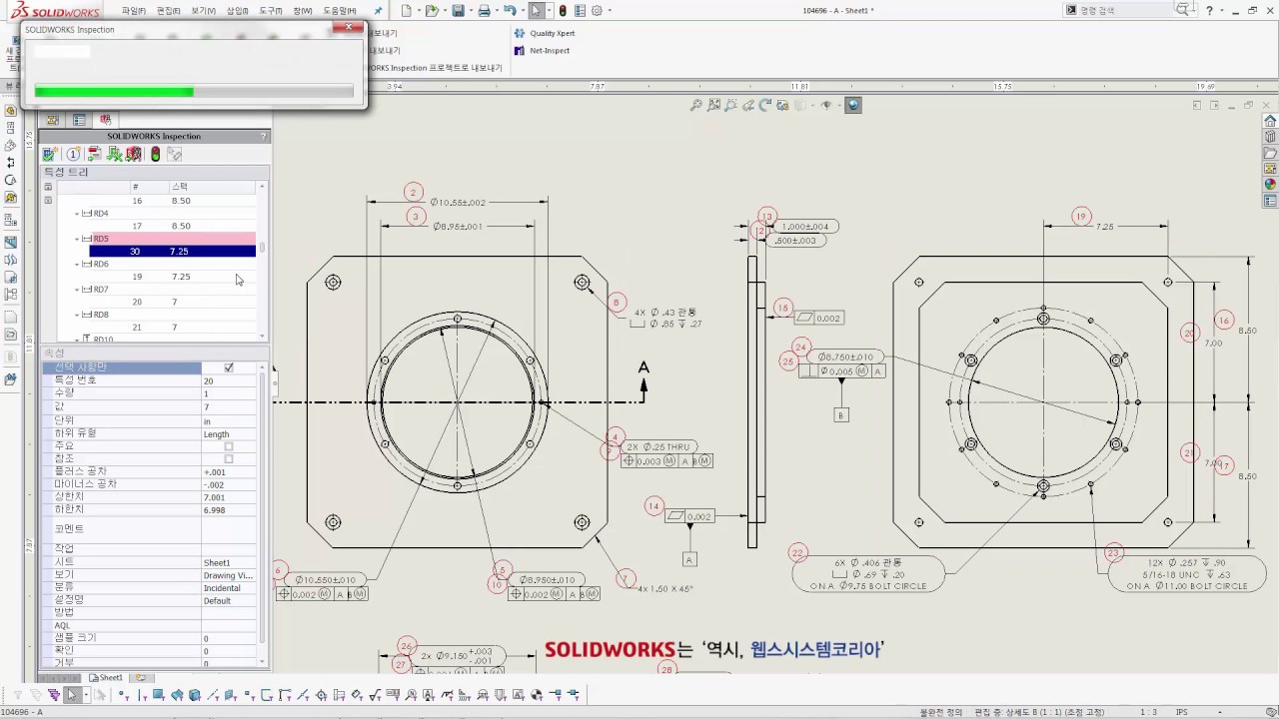
Task: Click the IPS units entry in status bar
Action: [x=1181, y=712]
